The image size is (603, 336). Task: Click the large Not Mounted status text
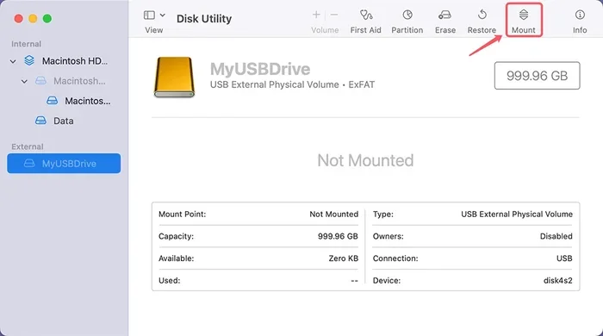[x=365, y=160]
